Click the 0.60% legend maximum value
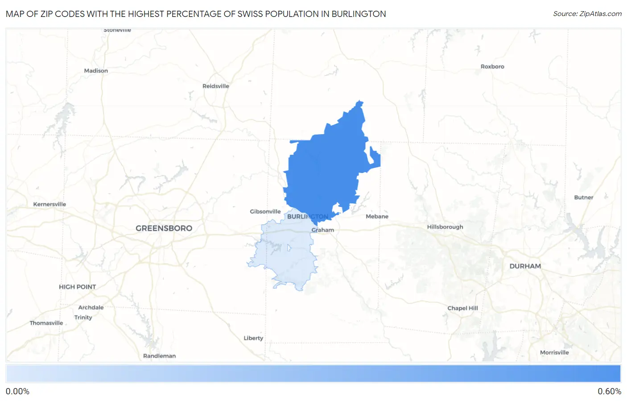 click(x=609, y=392)
